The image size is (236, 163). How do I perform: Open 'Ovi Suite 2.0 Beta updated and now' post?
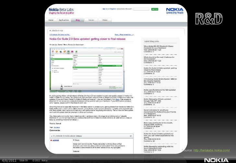pyautogui.click(x=159, y=136)
